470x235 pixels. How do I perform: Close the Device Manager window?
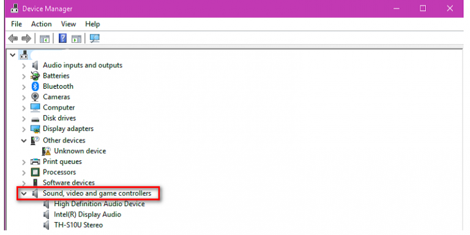450,9
